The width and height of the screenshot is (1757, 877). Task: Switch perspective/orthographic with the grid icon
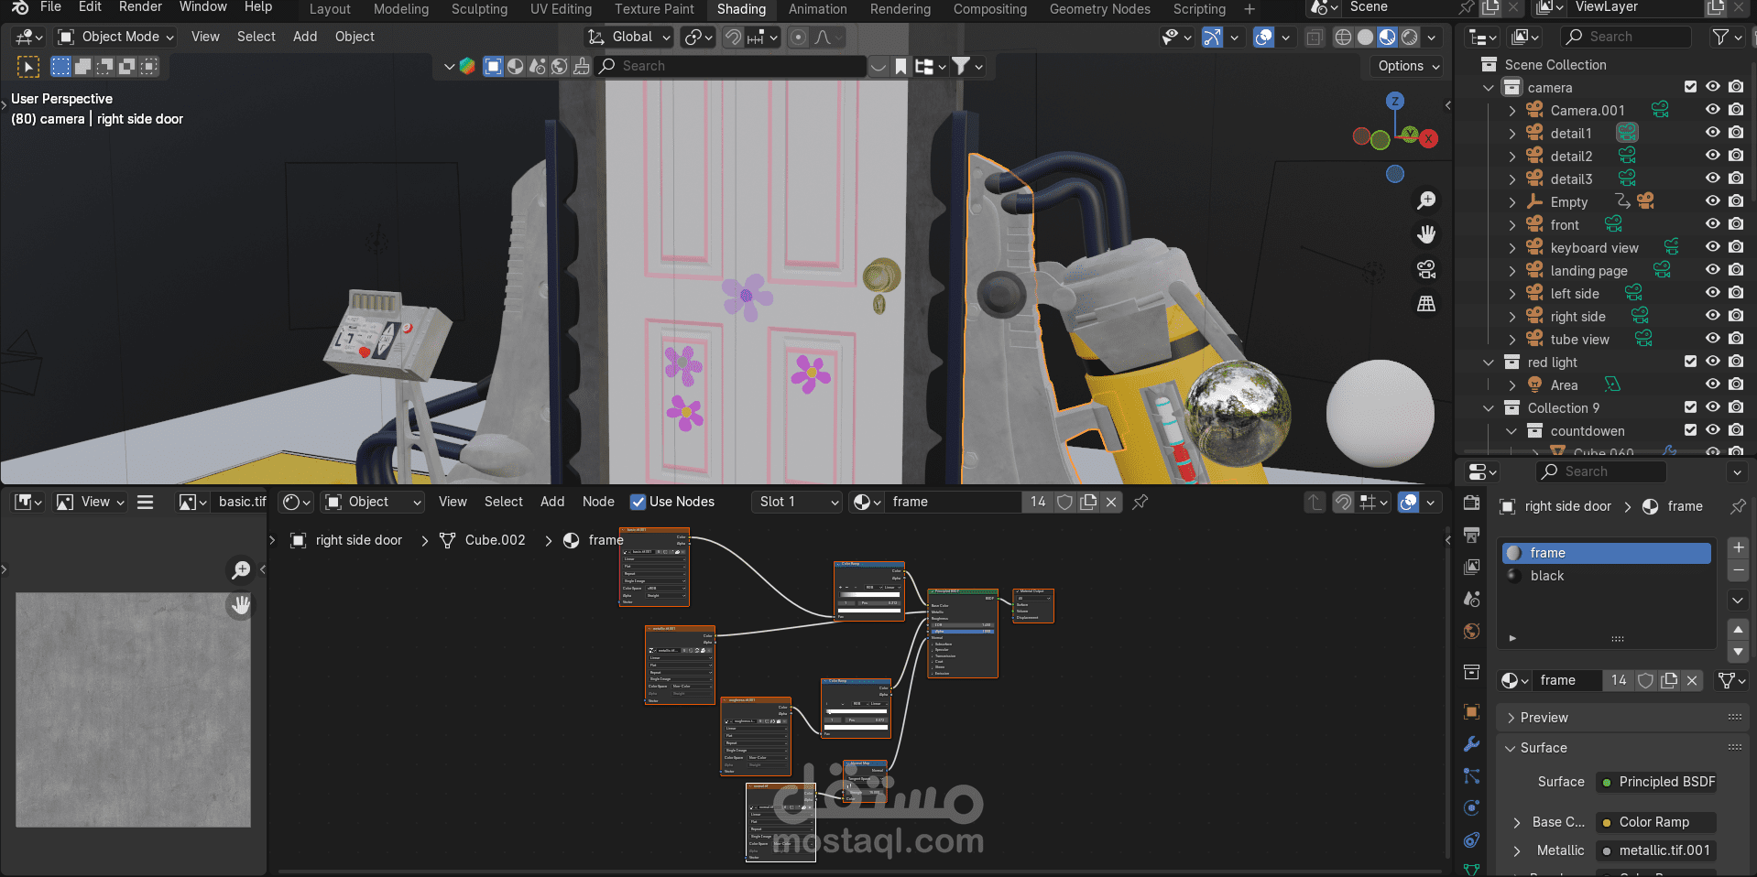click(x=1426, y=304)
